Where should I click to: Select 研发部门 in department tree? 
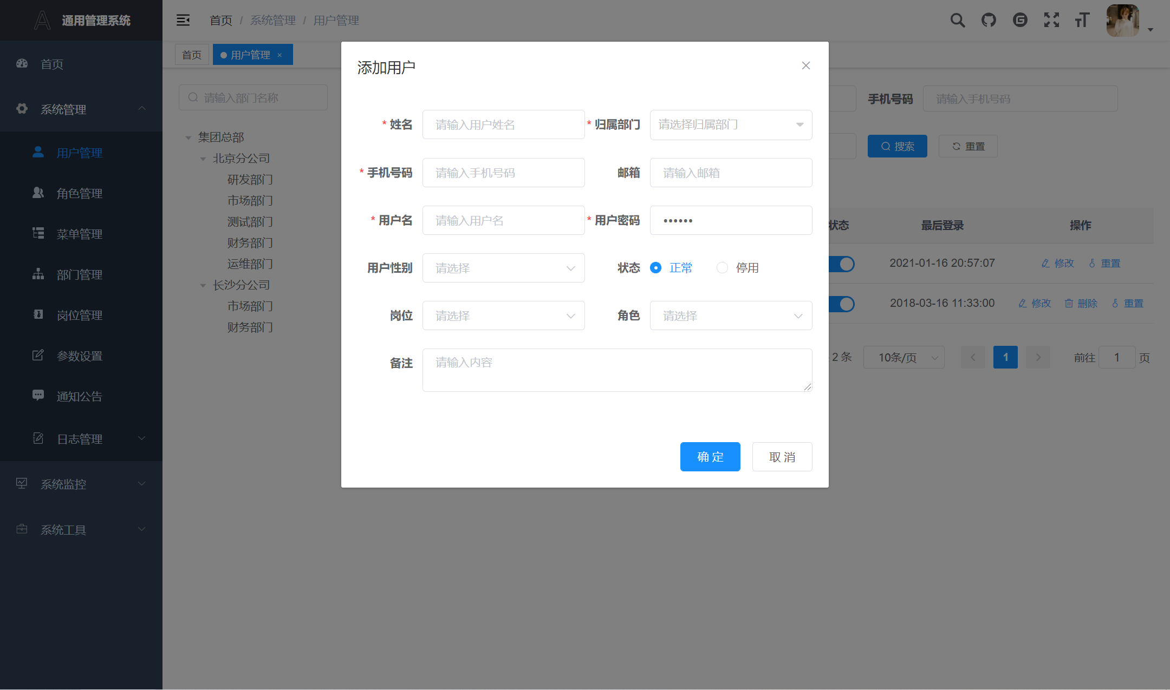point(250,180)
